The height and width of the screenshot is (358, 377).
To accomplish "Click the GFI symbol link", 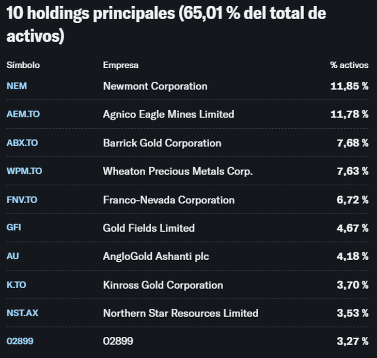I will click(13, 228).
